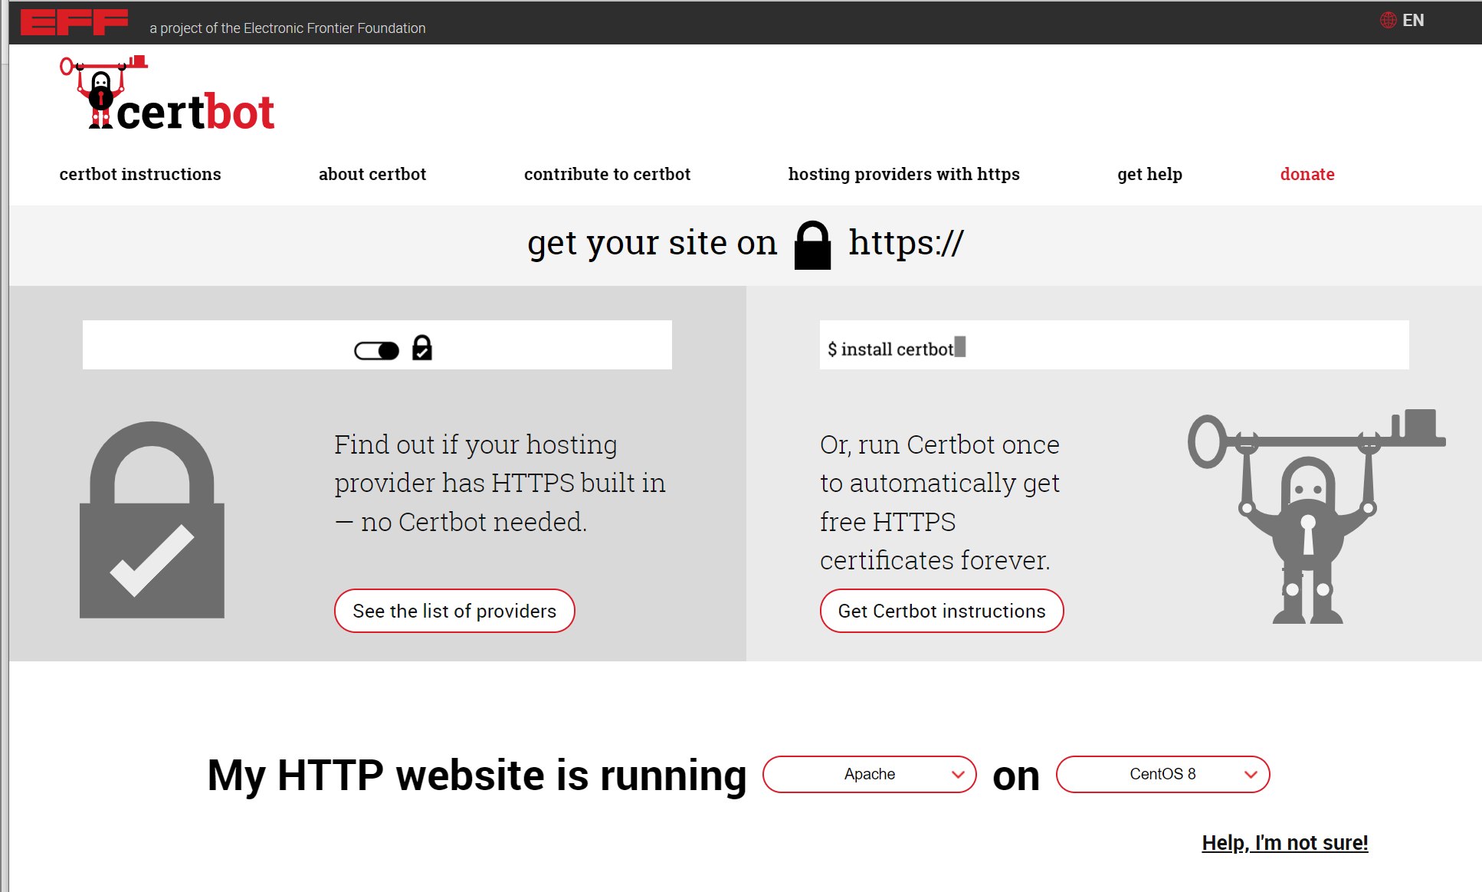Screen dimensions: 1482x892
Task: Switch language using EN selector
Action: pos(1413,21)
